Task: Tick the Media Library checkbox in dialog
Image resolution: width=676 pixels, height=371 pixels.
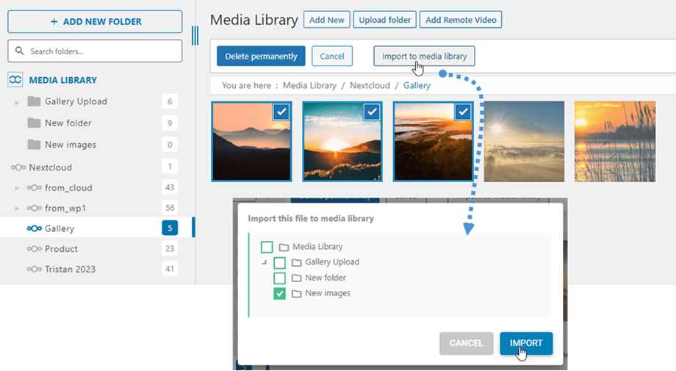Action: [267, 248]
